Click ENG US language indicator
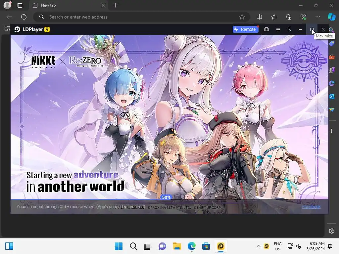 pyautogui.click(x=278, y=246)
